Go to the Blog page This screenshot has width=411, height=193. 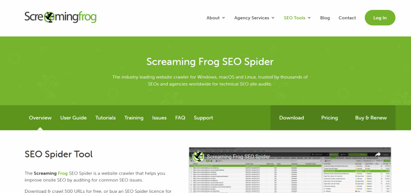(325, 18)
